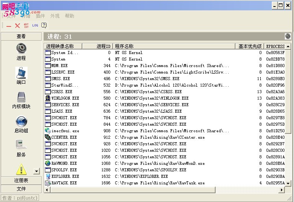Viewport: 294px width, 202px height.
Task: Select SVCHOST.EXE with process ID 1056
Action: (x=165, y=157)
